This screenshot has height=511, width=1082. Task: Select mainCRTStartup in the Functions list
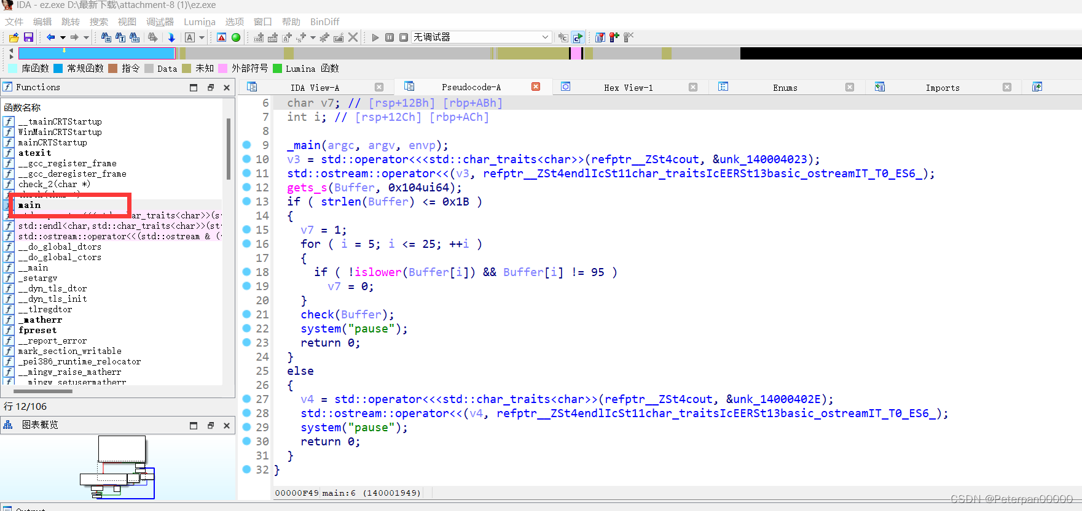(x=53, y=142)
